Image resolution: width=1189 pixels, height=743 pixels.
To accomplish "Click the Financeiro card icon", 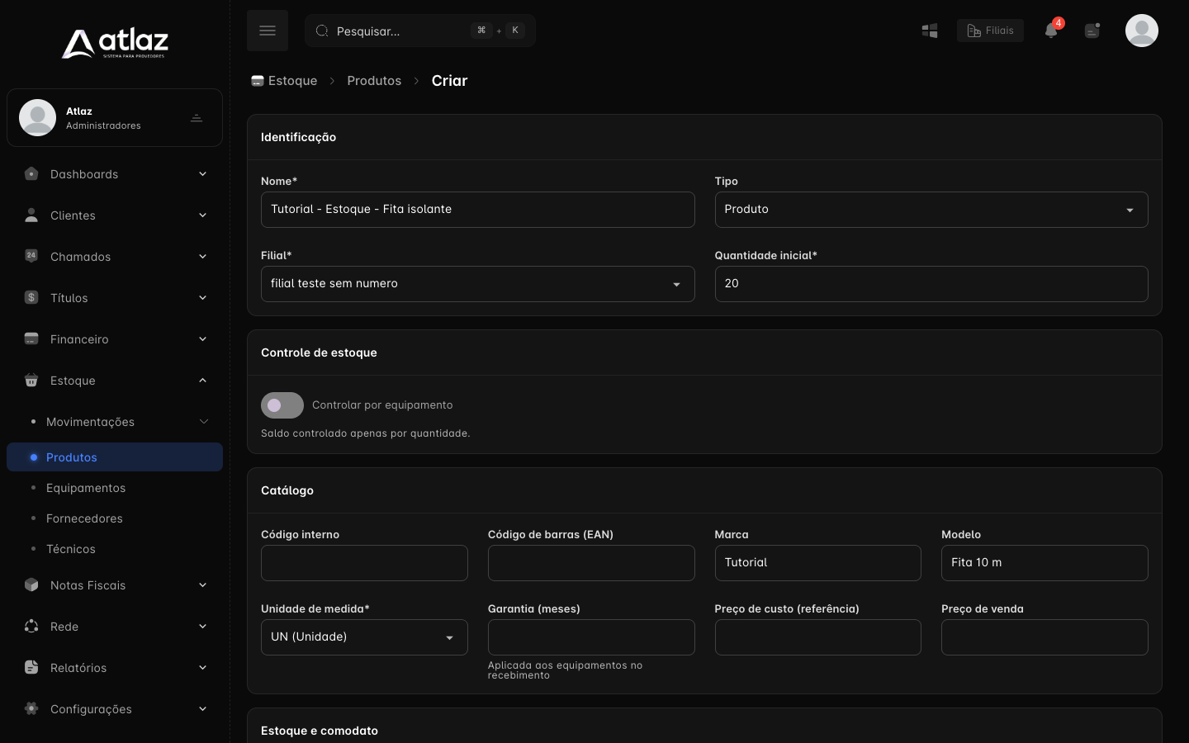I will [31, 338].
